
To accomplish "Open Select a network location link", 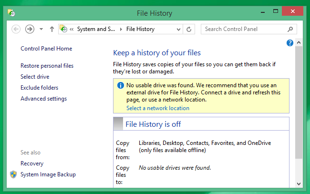I will (157, 108).
